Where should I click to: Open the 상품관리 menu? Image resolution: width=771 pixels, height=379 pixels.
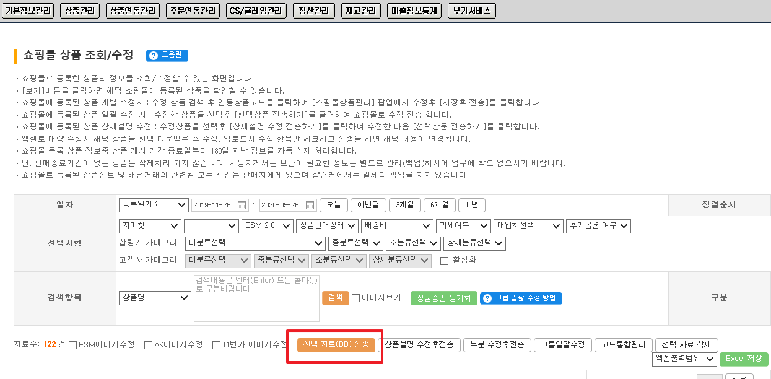coord(80,11)
